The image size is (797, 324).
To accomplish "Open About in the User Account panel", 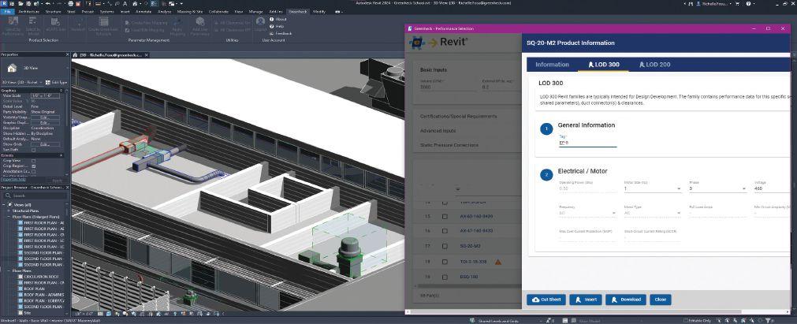I will pos(278,20).
